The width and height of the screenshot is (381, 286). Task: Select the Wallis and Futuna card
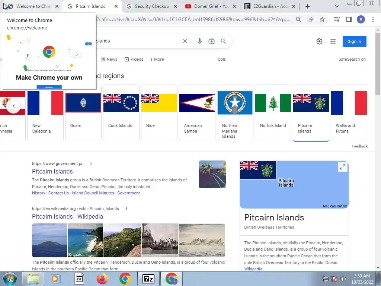(349, 113)
